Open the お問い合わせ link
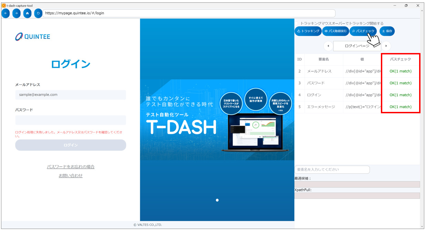The width and height of the screenshot is (426, 230). [x=71, y=176]
